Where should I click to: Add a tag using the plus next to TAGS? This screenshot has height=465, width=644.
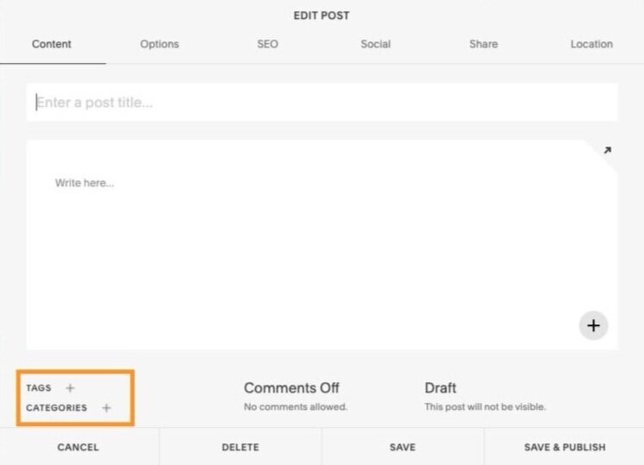[x=70, y=388]
